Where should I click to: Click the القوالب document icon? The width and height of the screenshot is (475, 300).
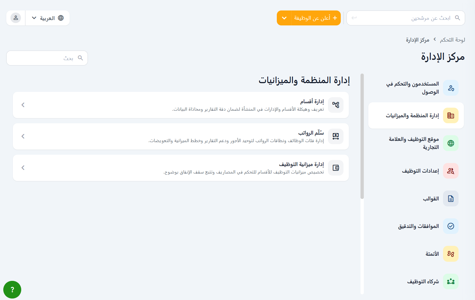(x=450, y=199)
